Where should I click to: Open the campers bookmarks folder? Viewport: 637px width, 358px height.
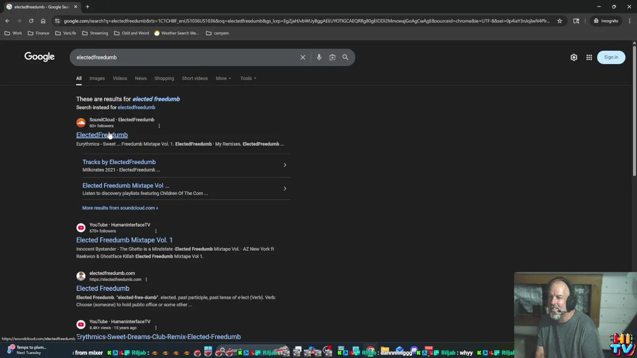(x=217, y=33)
